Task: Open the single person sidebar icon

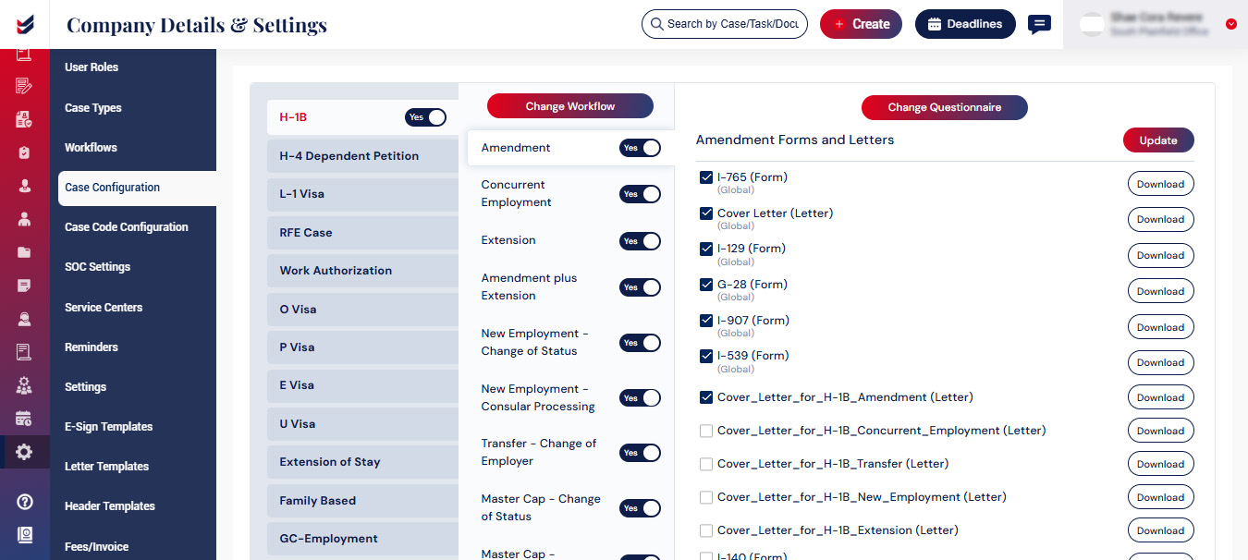Action: (x=24, y=186)
